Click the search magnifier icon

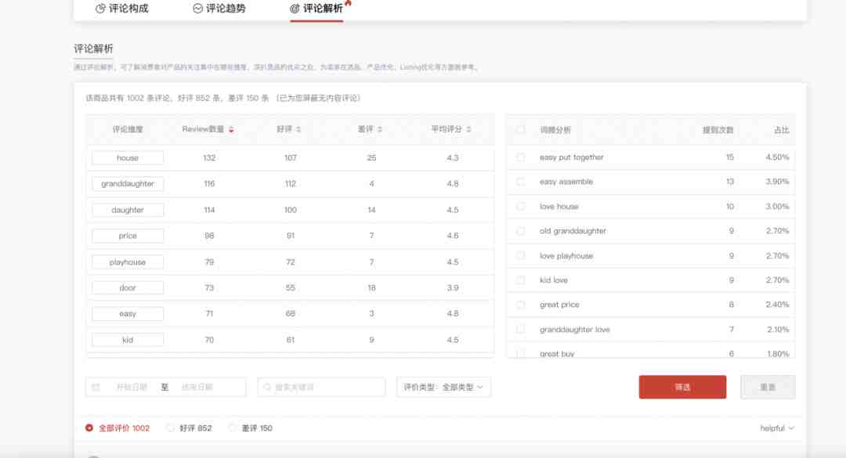click(x=267, y=388)
